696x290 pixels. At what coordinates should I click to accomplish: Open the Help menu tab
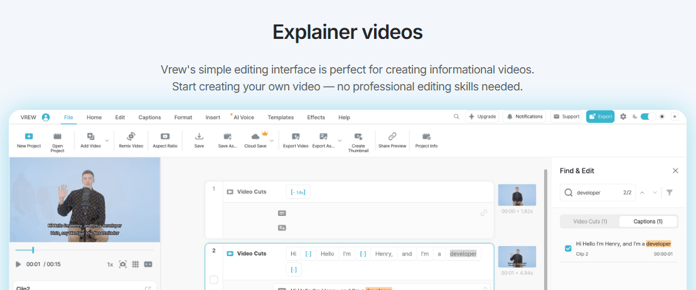[x=344, y=117]
